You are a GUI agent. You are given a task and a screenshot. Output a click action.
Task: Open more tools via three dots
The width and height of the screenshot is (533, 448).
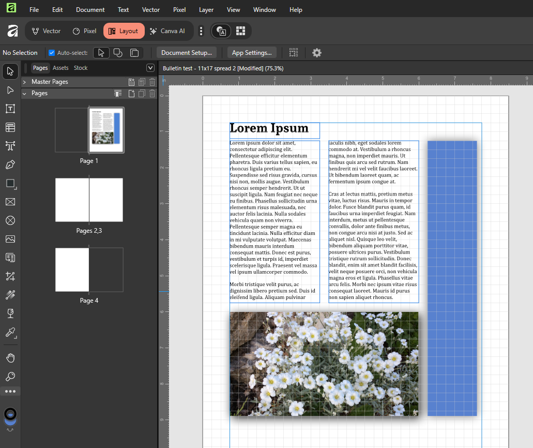pos(10,391)
